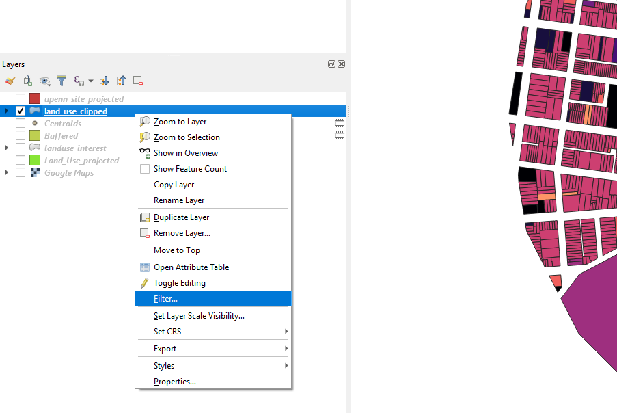Choose Filter... from the context menu
Screen dimensions: 617x413
[x=165, y=299]
